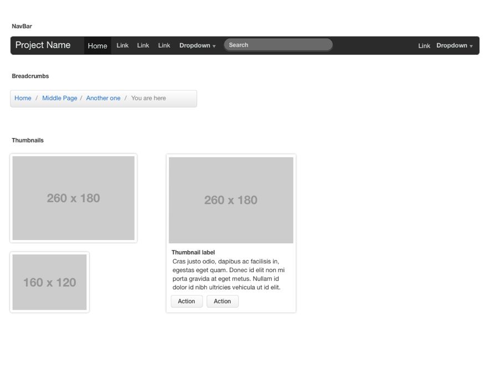This screenshot has width=490, height=368.
Task: Click the 160 x 120 placeholder thumbnail
Action: click(x=49, y=282)
